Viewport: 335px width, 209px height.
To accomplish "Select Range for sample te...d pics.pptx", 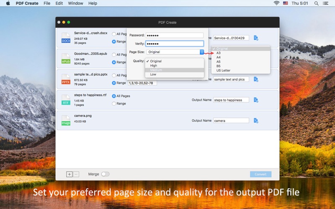I will tap(114, 83).
